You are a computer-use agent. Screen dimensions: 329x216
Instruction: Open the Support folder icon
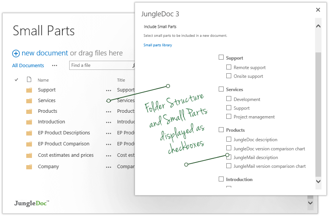(x=29, y=90)
